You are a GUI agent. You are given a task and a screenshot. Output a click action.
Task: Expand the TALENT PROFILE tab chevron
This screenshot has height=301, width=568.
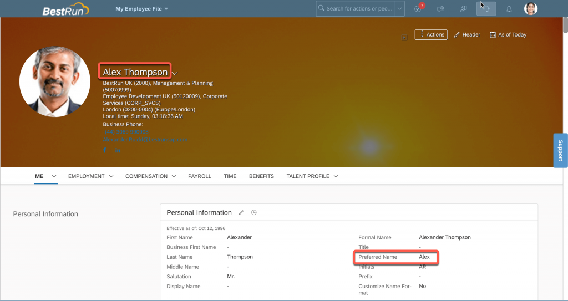click(x=336, y=176)
